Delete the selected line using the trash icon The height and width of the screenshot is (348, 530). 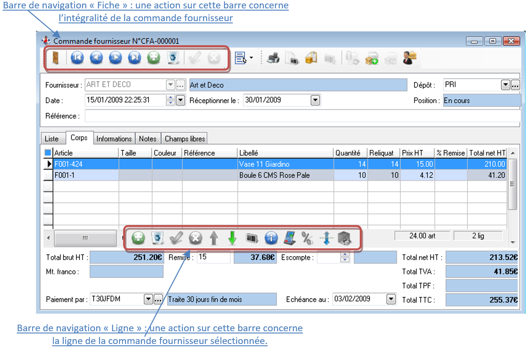point(157,238)
